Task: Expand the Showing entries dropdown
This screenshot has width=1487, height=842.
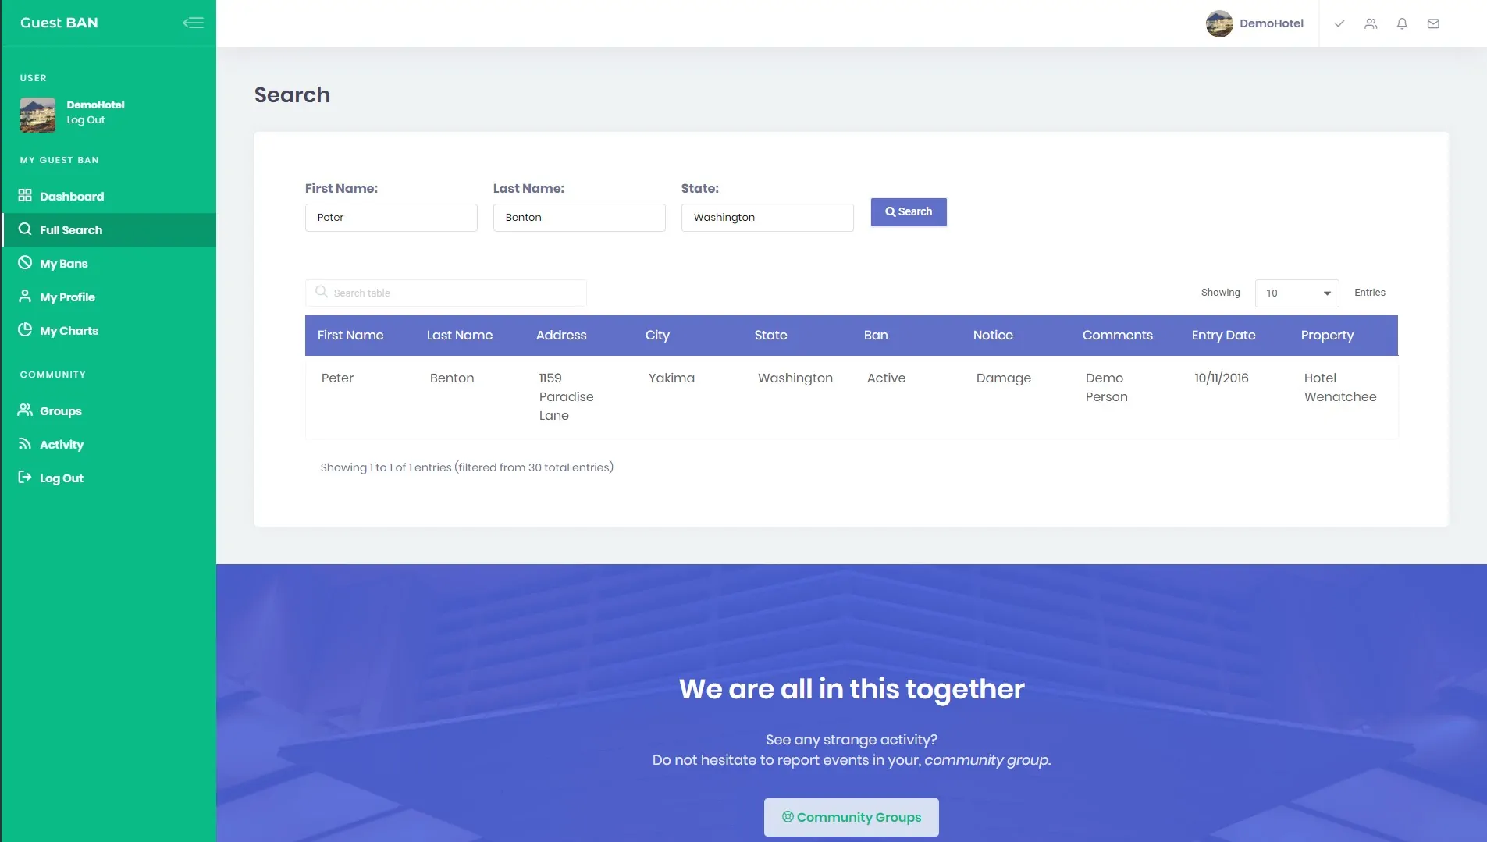Action: pyautogui.click(x=1297, y=293)
